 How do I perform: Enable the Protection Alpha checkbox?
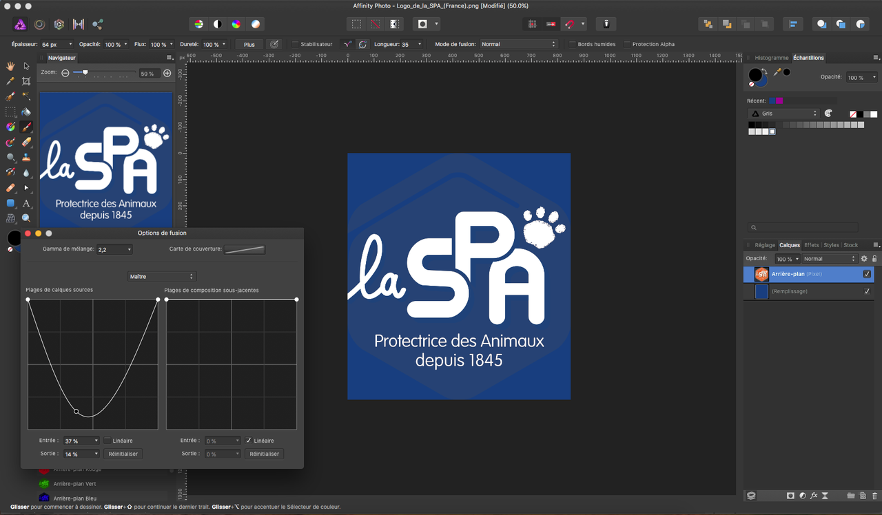click(x=627, y=44)
